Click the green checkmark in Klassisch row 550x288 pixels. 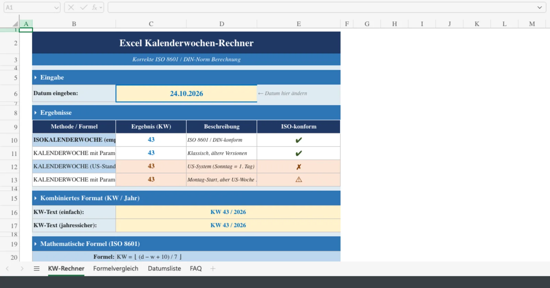pyautogui.click(x=299, y=153)
